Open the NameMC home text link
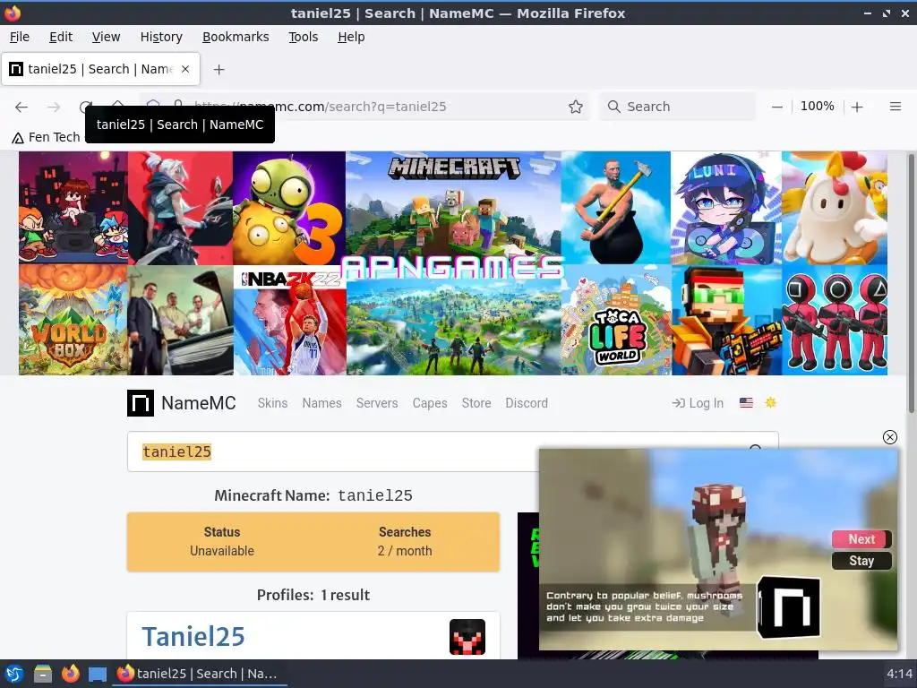The image size is (917, 688). pos(198,403)
